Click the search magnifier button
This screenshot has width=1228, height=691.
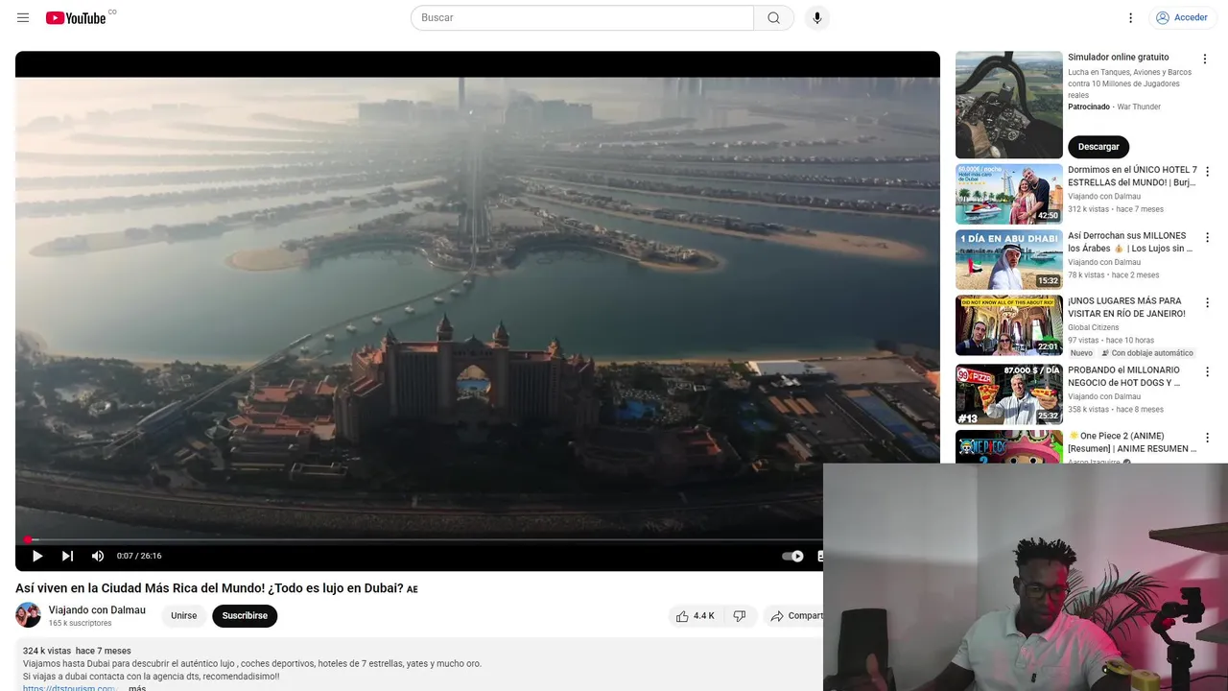773,17
